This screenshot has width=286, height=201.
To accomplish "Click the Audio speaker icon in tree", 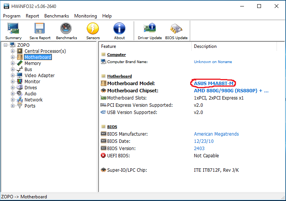I will [20, 93].
